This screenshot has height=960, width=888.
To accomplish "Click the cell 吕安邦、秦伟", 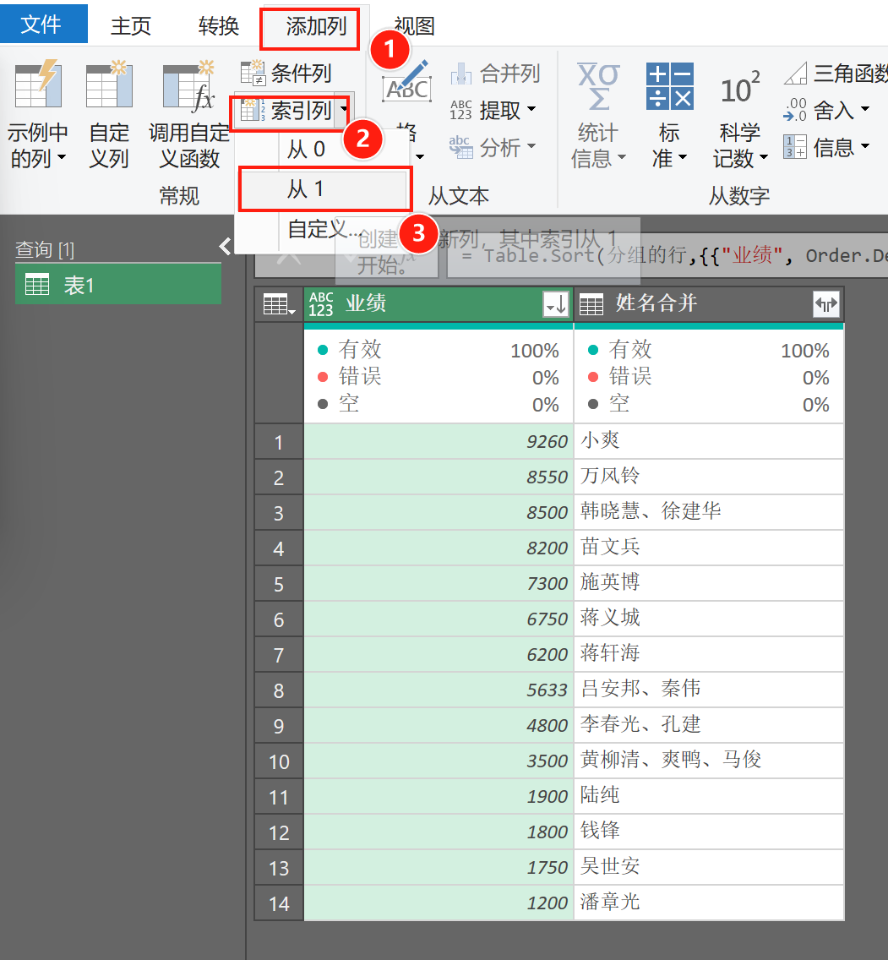I will 709,690.
